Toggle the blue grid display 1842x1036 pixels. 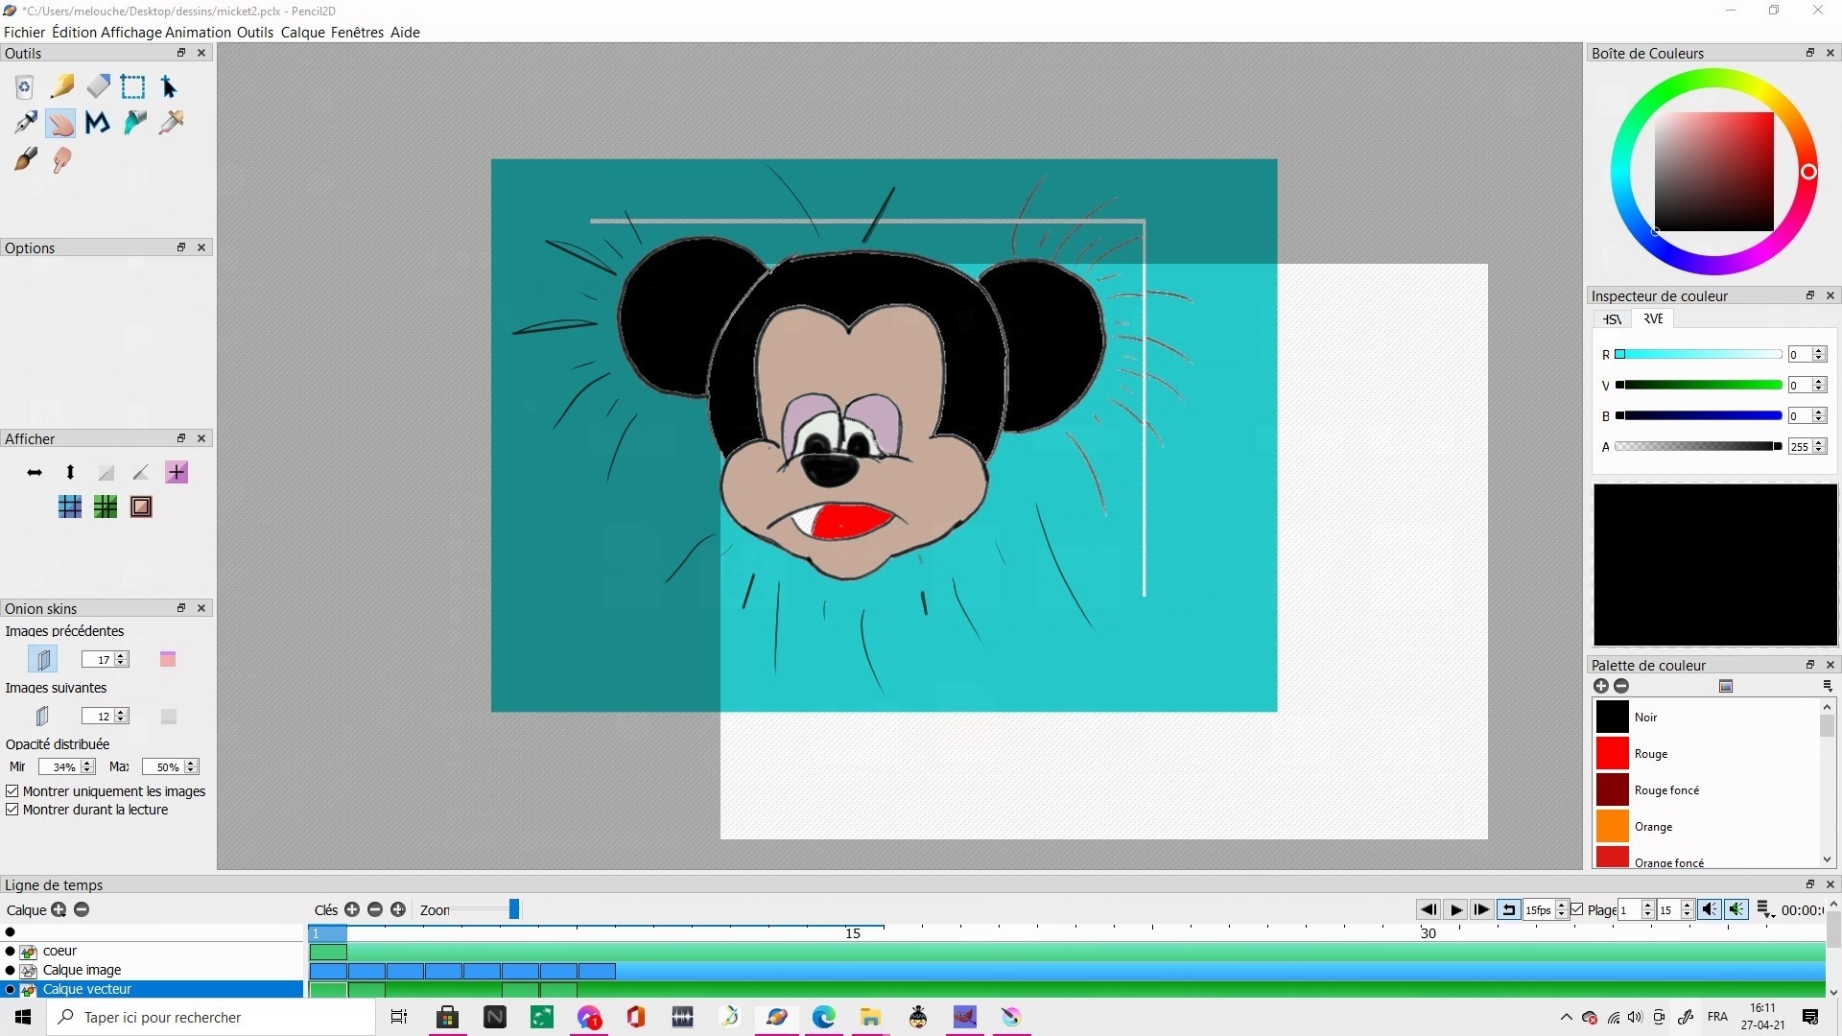point(70,506)
